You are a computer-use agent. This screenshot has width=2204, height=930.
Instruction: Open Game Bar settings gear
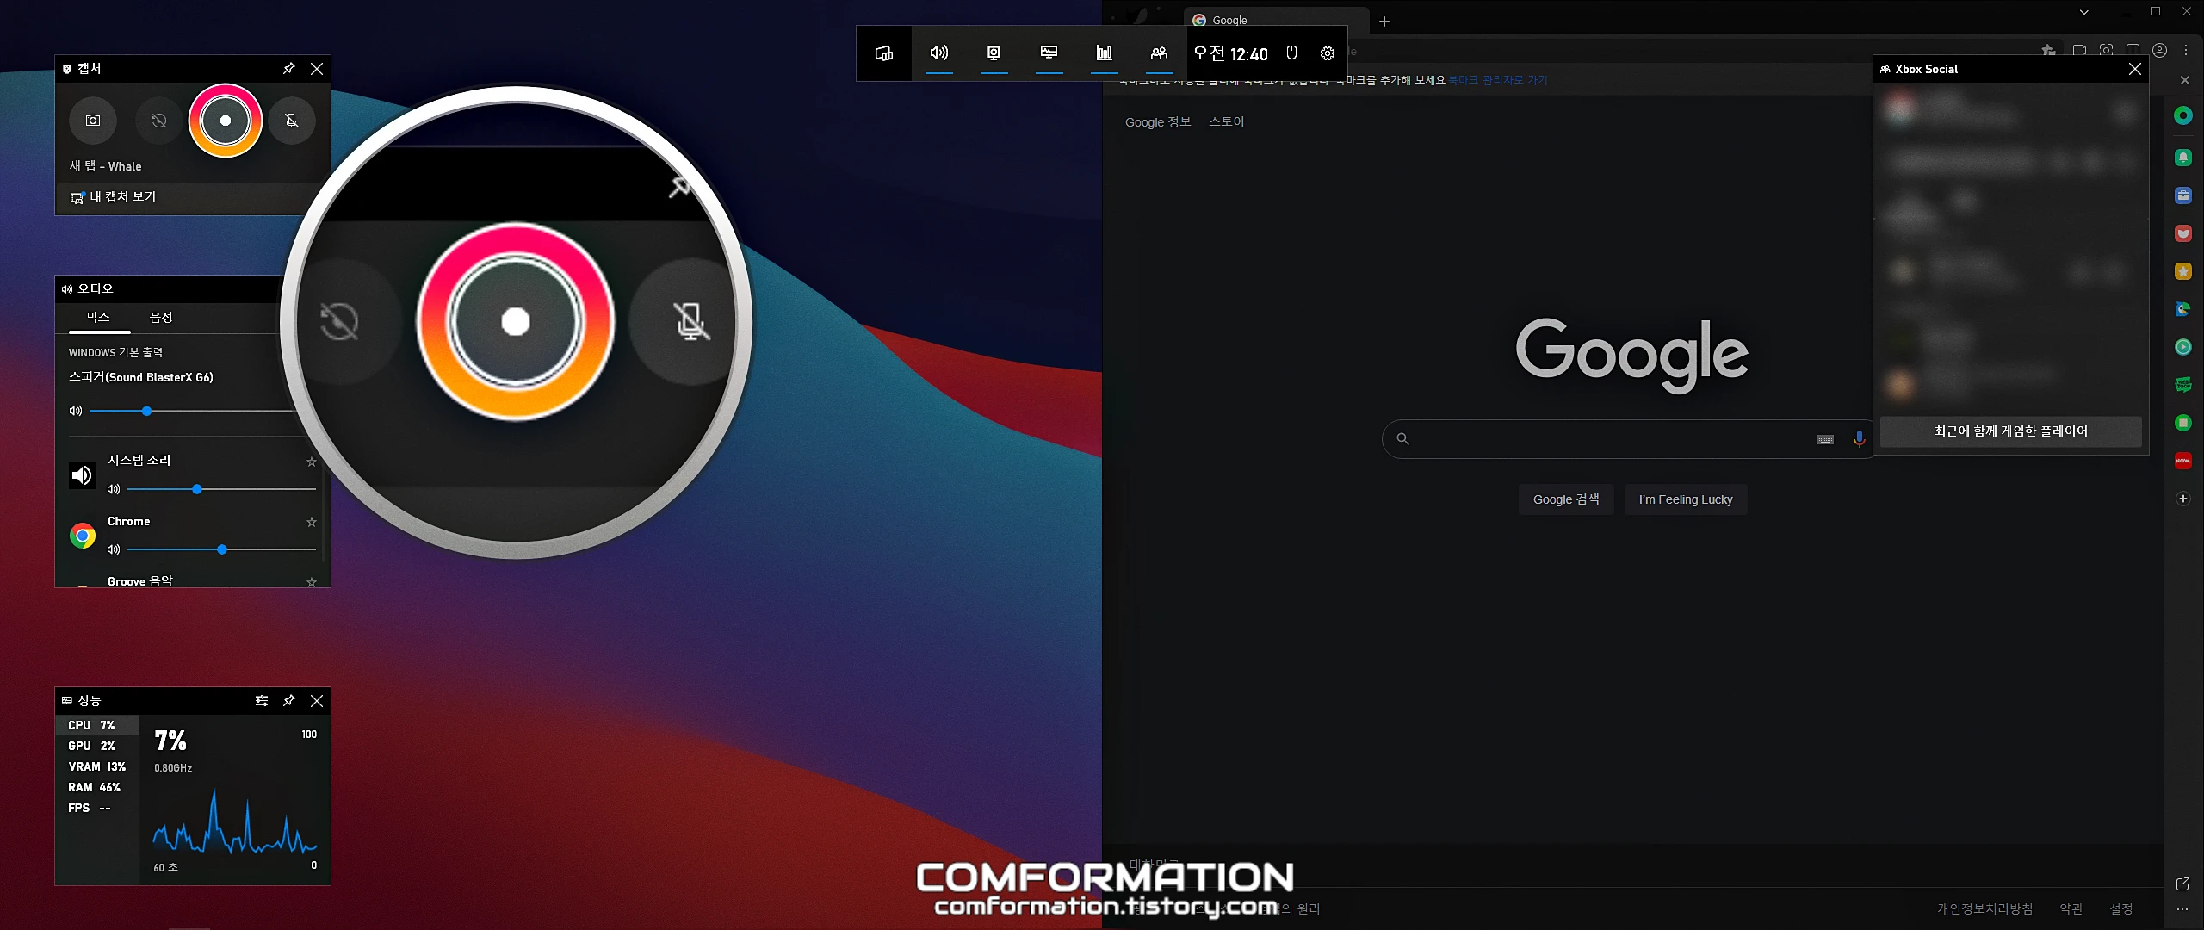coord(1328,53)
